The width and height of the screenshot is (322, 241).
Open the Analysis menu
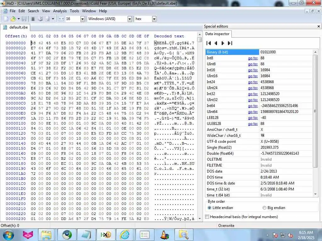pyautogui.click(x=60, y=11)
